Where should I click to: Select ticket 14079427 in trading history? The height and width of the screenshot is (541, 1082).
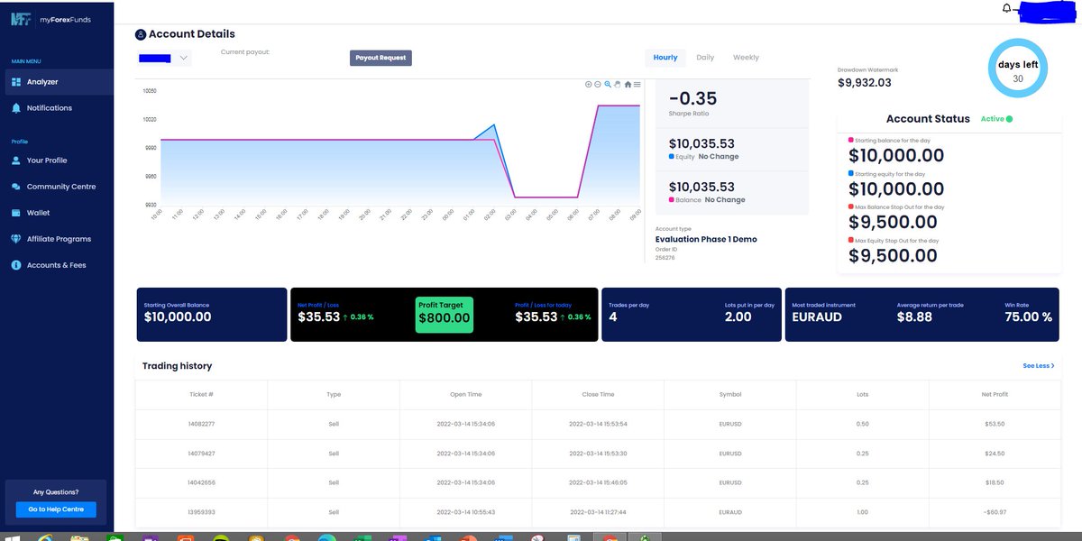coord(201,453)
